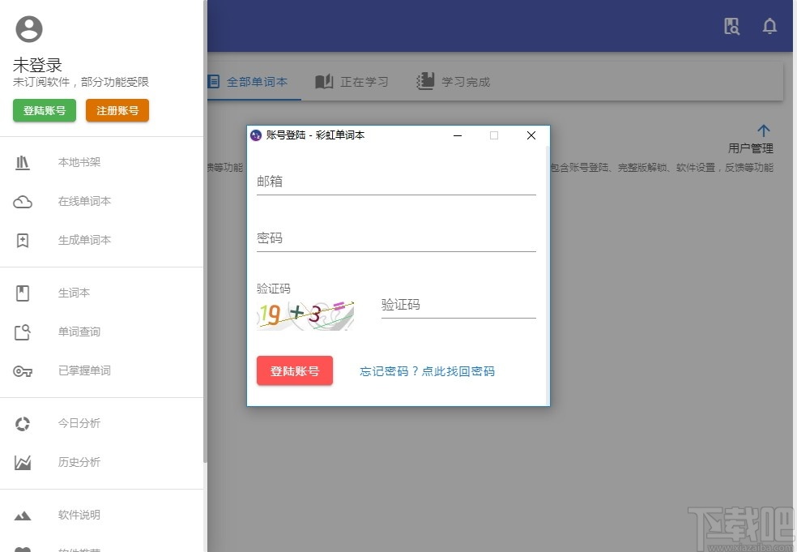Open the 用户管理 panel
797x552 pixels.
(x=763, y=139)
